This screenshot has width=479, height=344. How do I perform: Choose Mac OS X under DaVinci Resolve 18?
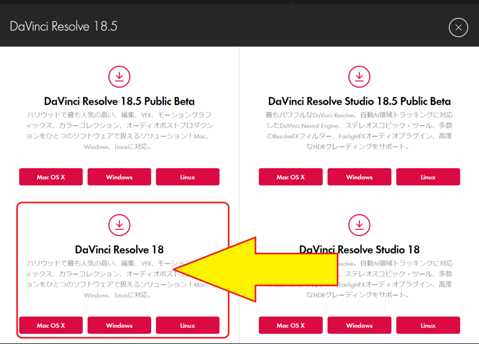click(51, 325)
